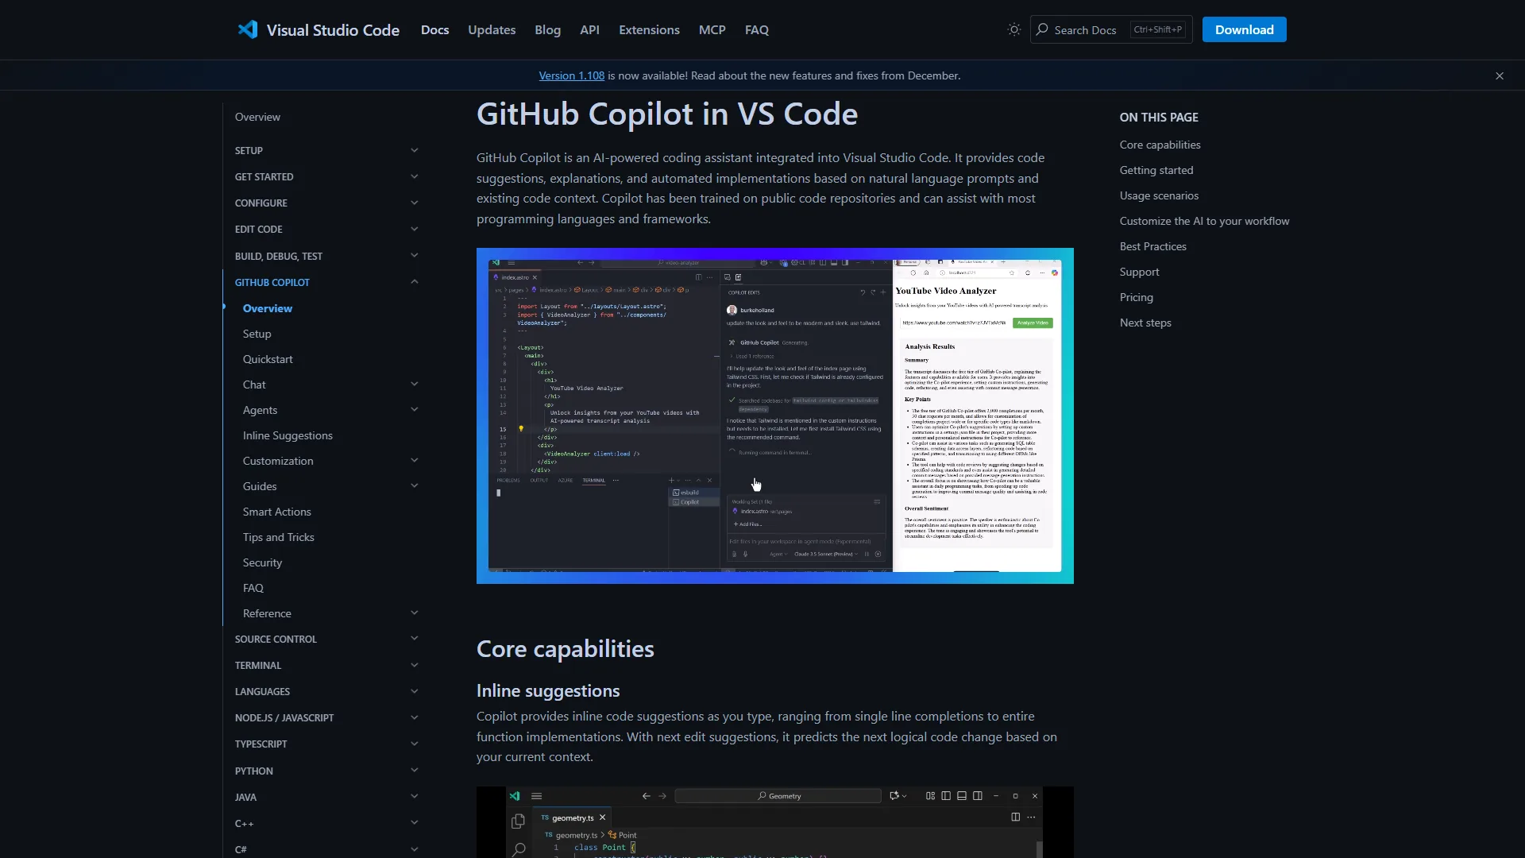Jump to Support section
The height and width of the screenshot is (858, 1525).
[1139, 272]
